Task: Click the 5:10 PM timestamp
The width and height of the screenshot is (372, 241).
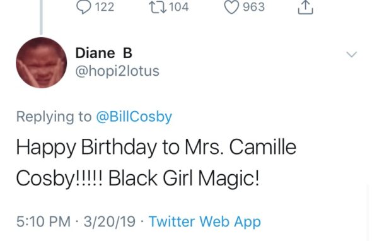Action: 44,221
